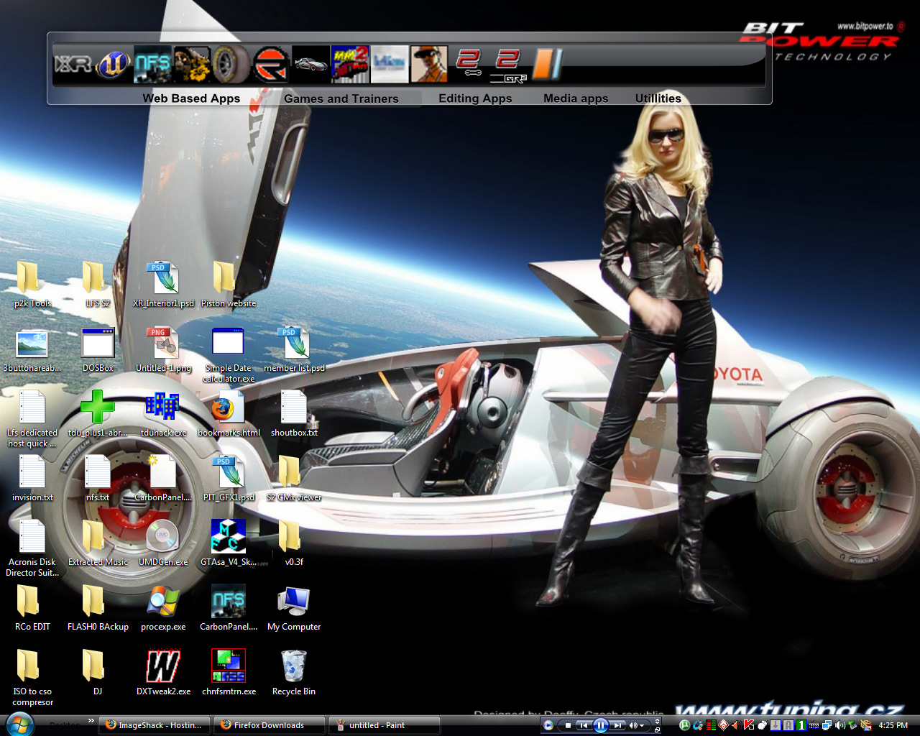Select the My Computer icon
Image resolution: width=920 pixels, height=736 pixels.
coord(294,608)
